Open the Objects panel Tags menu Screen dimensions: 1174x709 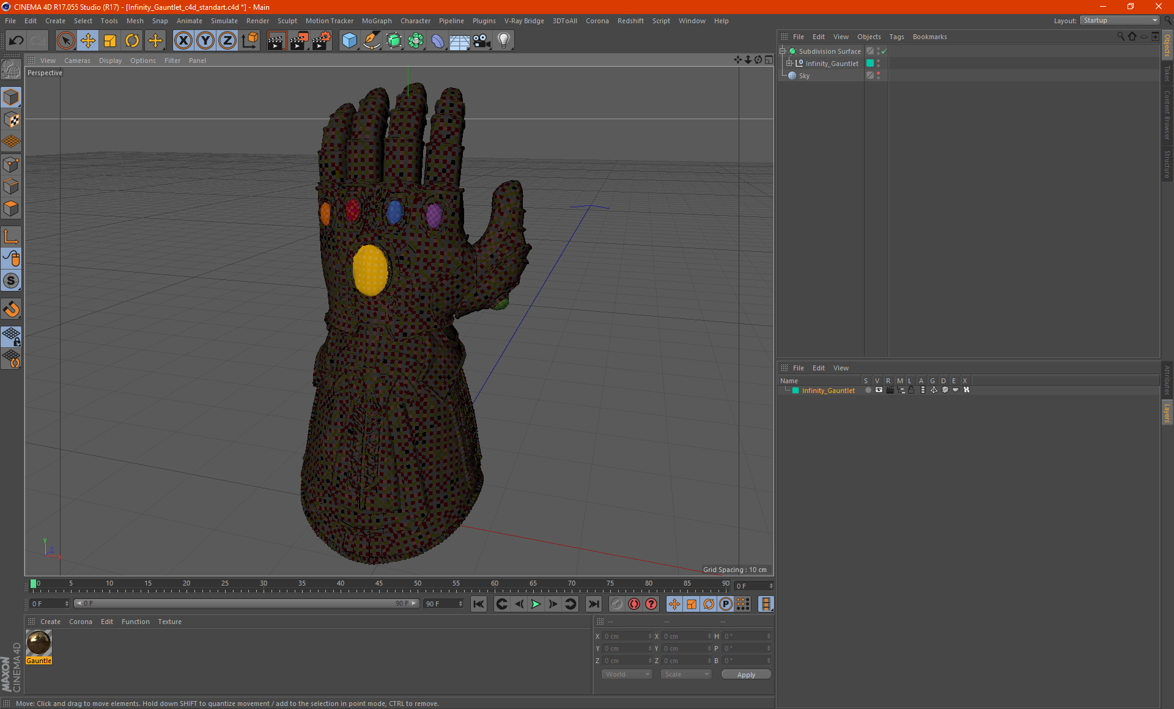(896, 37)
